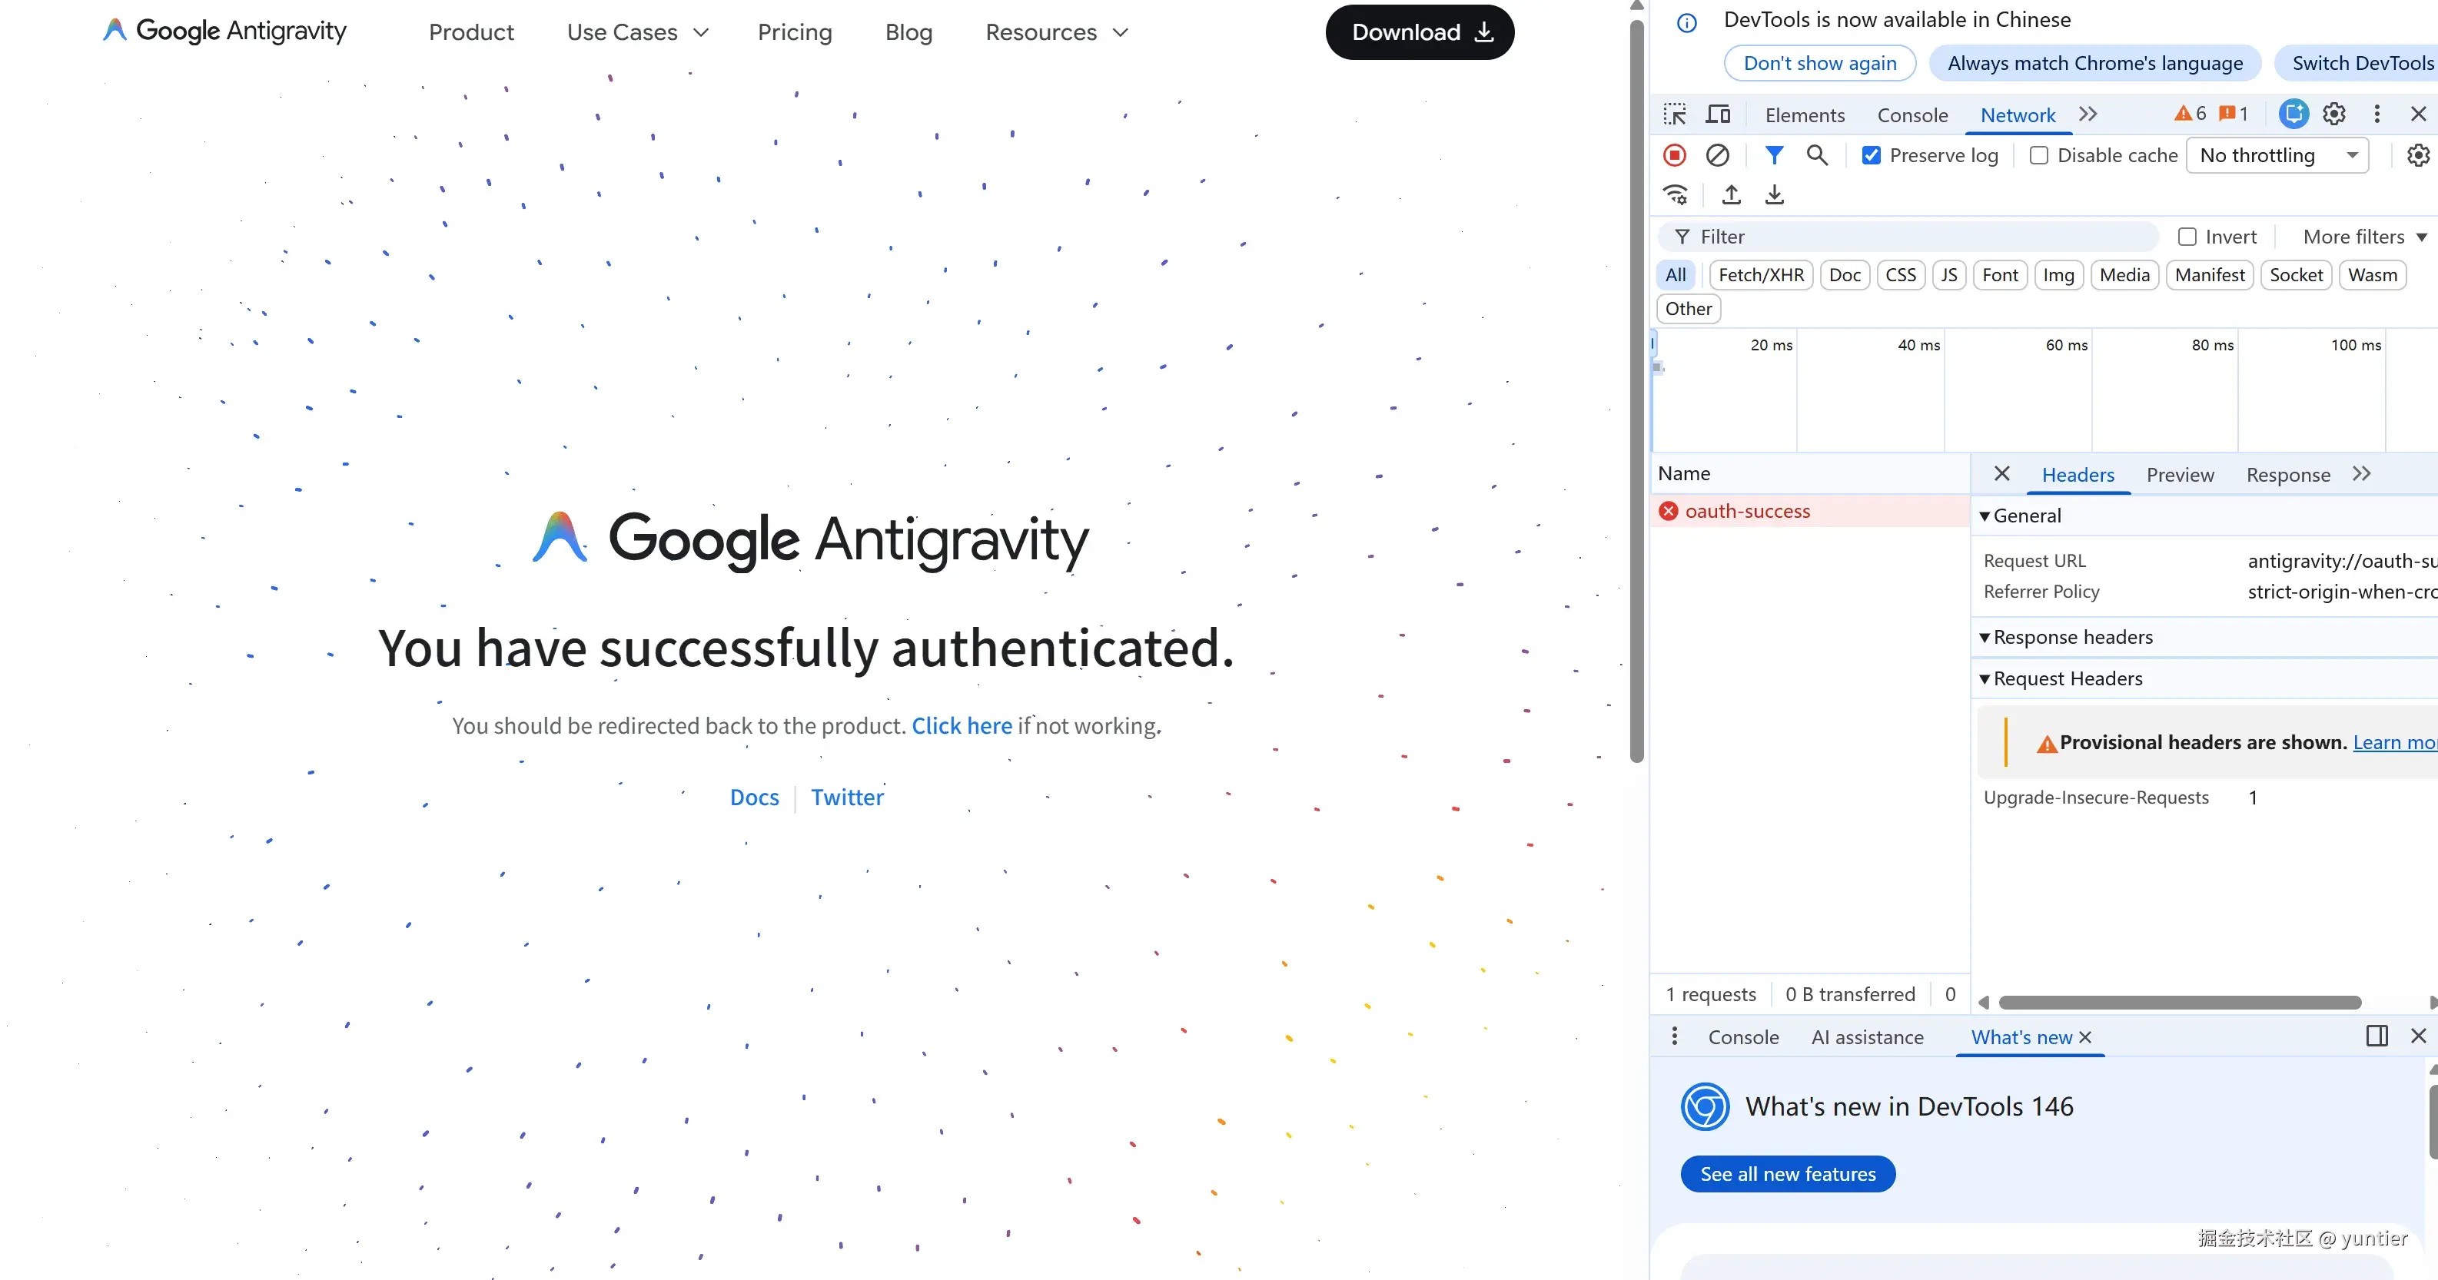Click the Download button

point(1420,32)
